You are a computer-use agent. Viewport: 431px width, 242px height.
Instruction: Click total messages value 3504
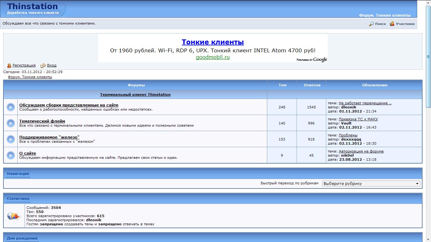coord(56,208)
